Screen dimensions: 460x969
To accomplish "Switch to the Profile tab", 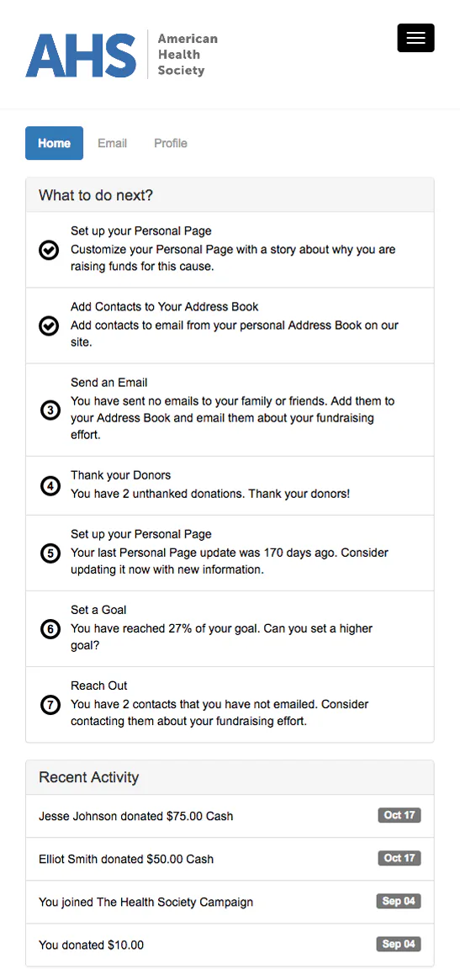I will pyautogui.click(x=171, y=143).
